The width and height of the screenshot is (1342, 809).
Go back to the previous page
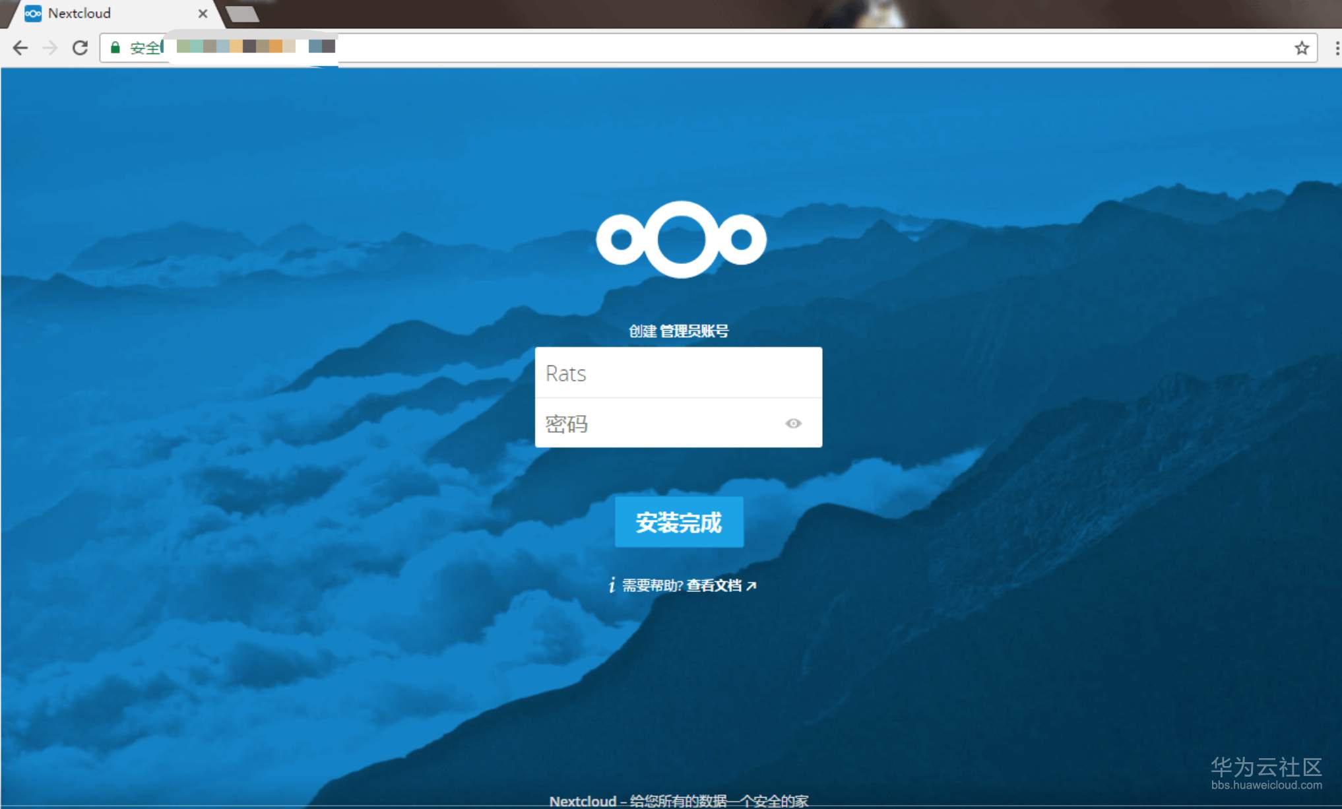coord(20,48)
